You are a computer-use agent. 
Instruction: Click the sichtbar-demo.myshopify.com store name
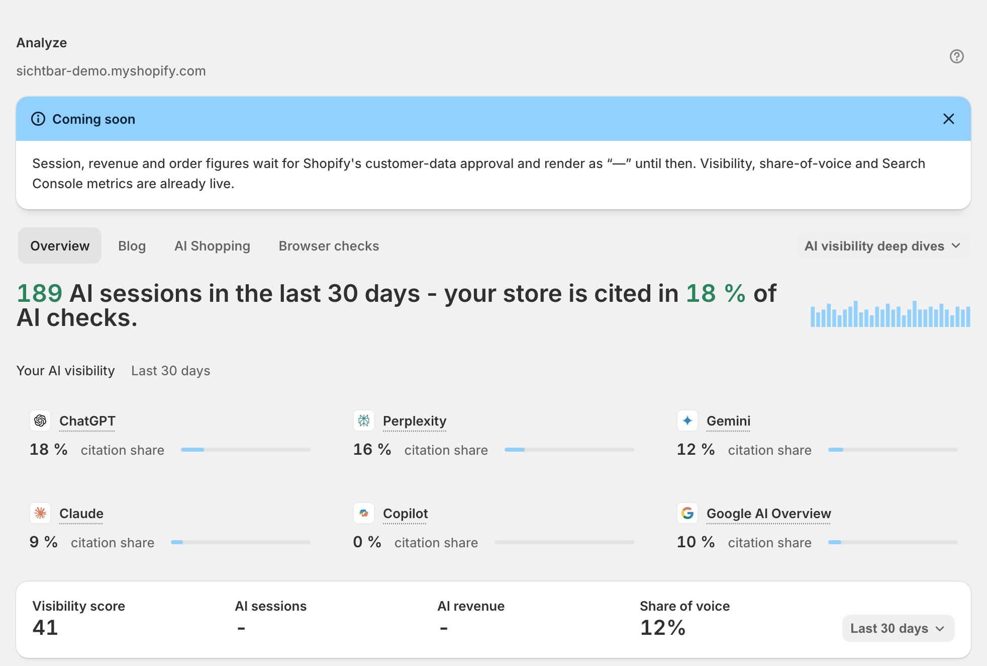pyautogui.click(x=111, y=71)
